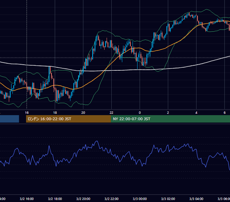230x202 pixels.
Task: Click the '0' midnight axis label
Action: pyautogui.click(x=140, y=113)
